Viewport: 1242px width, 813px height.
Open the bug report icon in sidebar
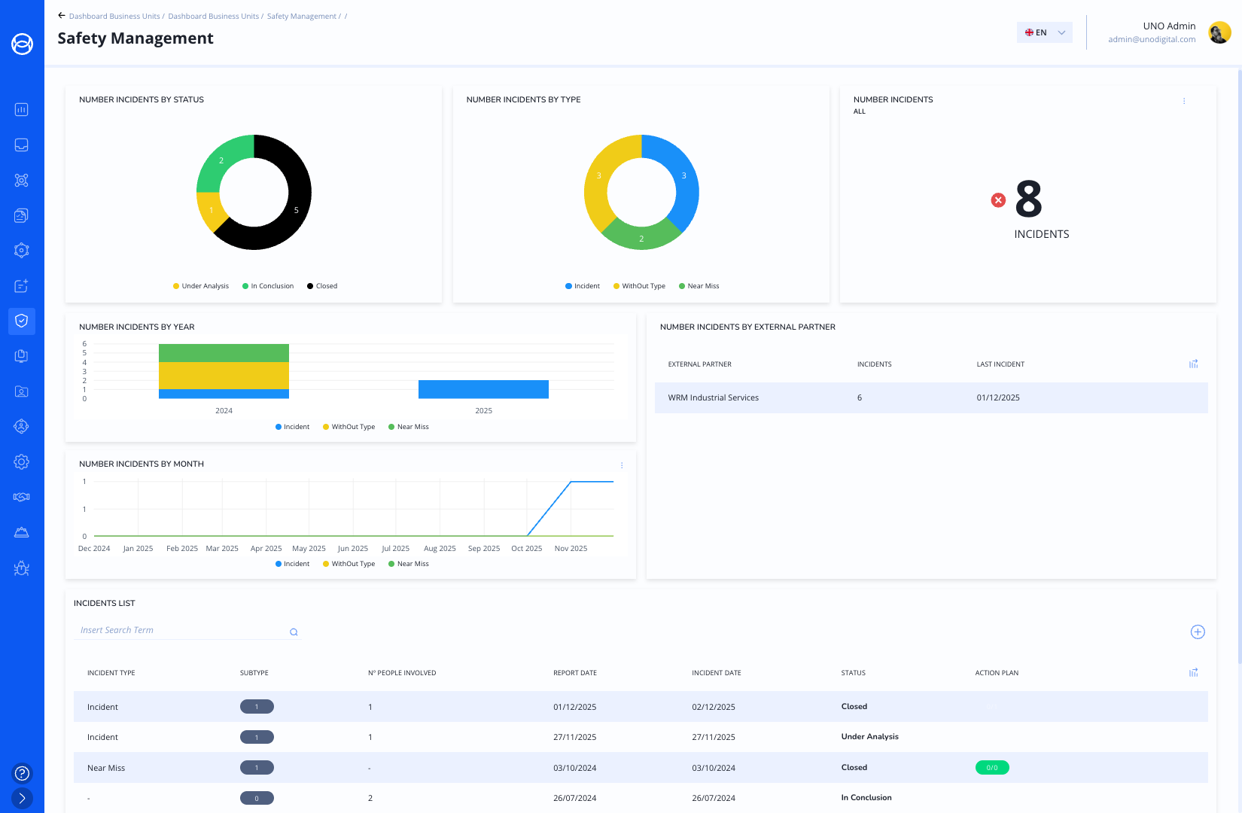pos(22,568)
